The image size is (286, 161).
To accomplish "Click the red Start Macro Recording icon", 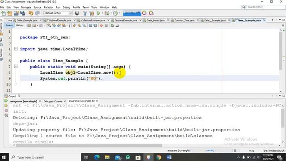I will coord(101,25).
